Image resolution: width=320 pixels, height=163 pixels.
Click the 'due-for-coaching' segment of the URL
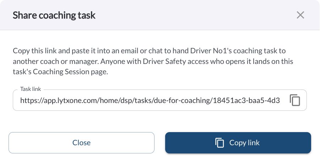[x=181, y=100]
